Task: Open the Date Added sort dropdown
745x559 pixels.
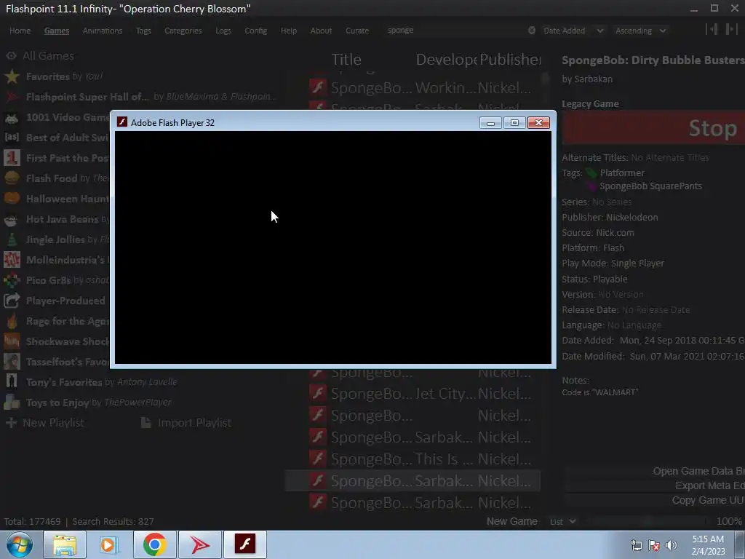Action: [x=573, y=31]
